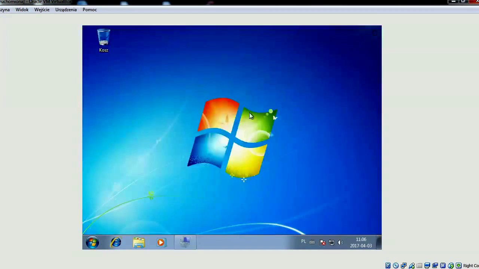Open the partially visible Maszyna menu

[4, 10]
